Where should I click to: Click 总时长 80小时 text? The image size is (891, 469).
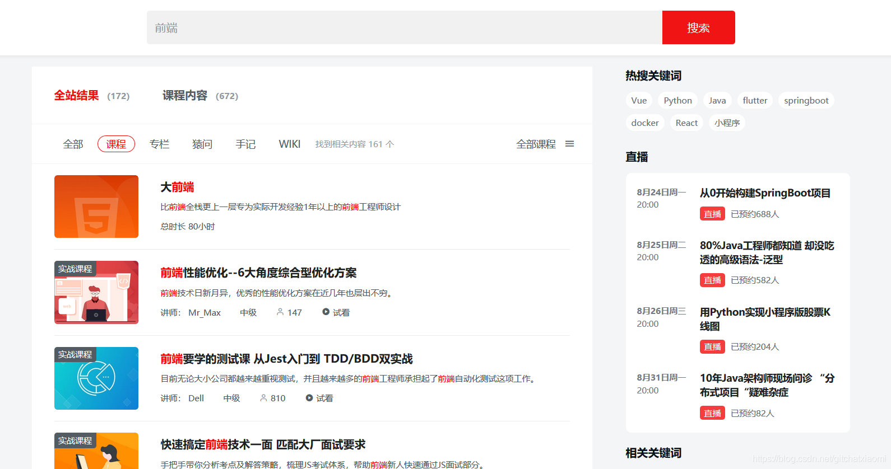(188, 226)
